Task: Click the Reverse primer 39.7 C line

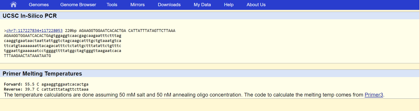Action: [46, 89]
